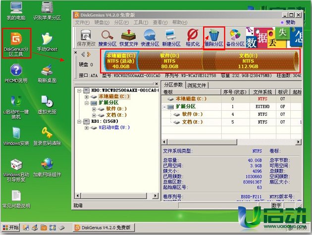Click the 新建分区 toolbar icon

coord(171,38)
